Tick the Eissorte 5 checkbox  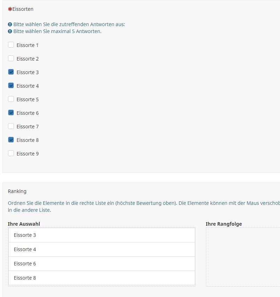pos(11,99)
